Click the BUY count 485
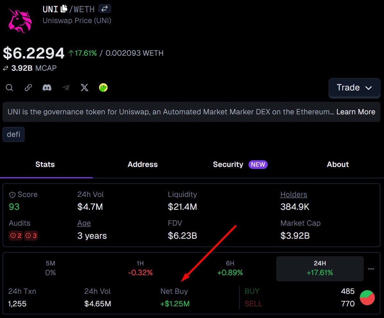Screen dimensions: 384x318 [348, 291]
